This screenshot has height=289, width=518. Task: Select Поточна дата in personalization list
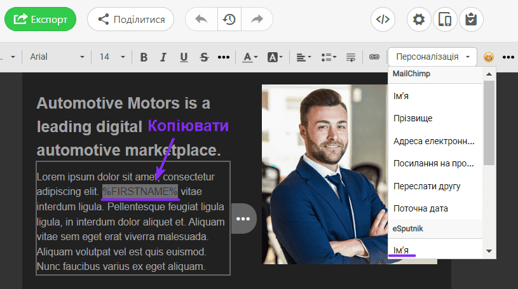(421, 208)
